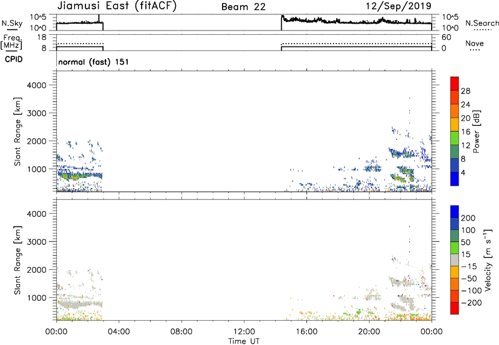This screenshot has width=499, height=345.
Task: Click the gray segment of the velocity color bar
Action: point(455,260)
